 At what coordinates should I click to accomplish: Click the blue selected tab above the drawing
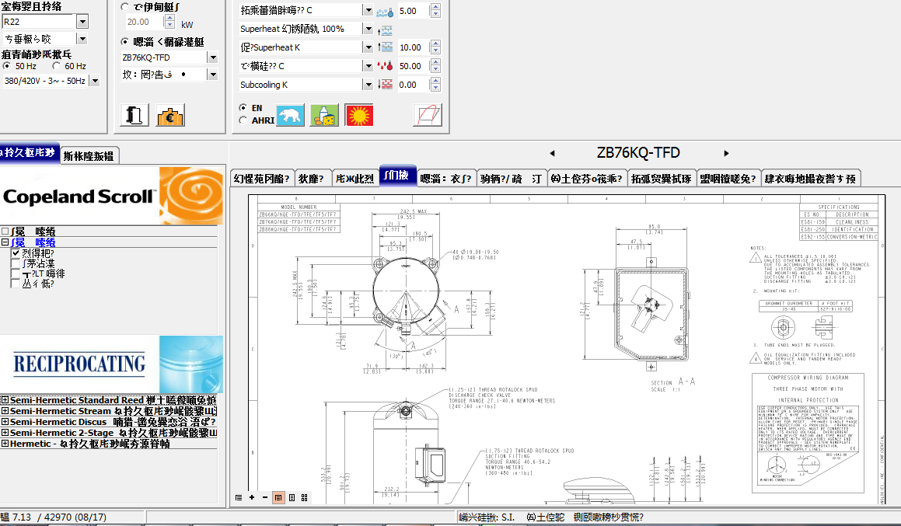(396, 176)
